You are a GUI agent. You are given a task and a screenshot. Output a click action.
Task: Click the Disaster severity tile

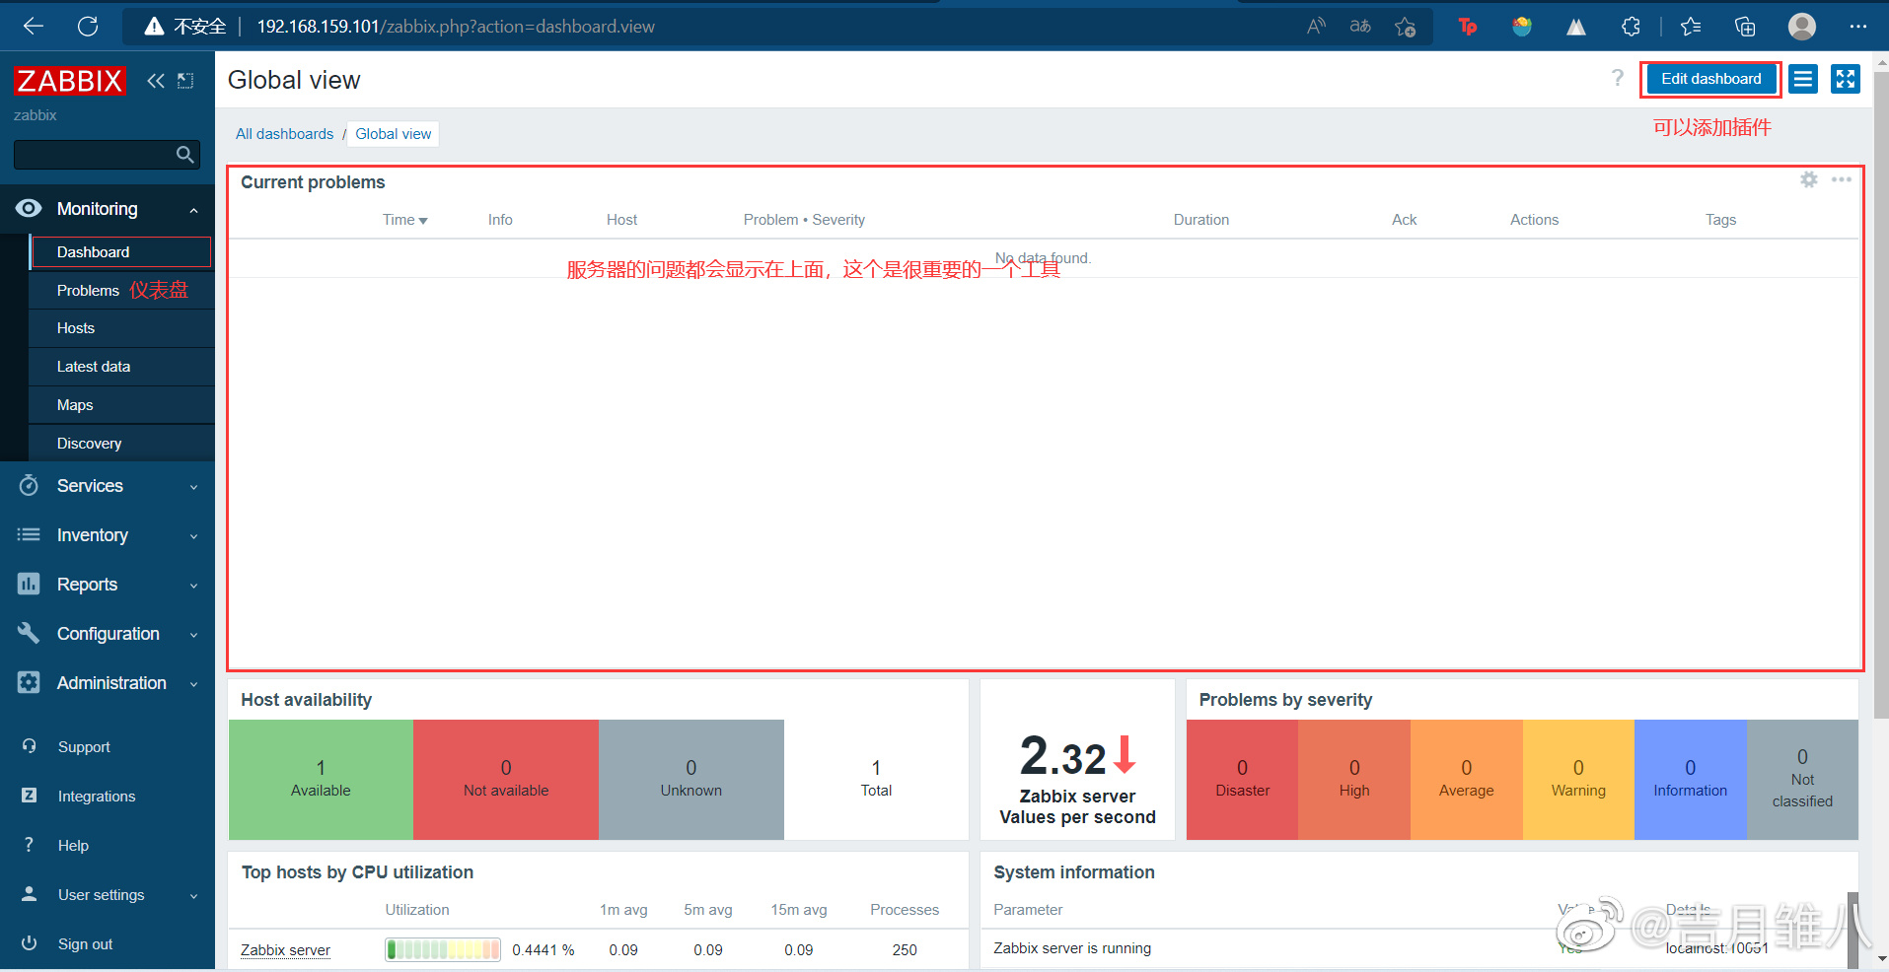tap(1242, 780)
